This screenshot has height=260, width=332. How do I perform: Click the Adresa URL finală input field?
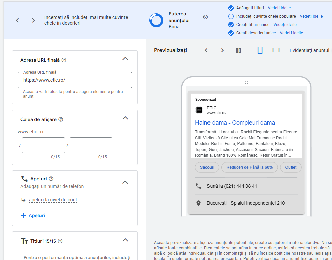[75, 80]
